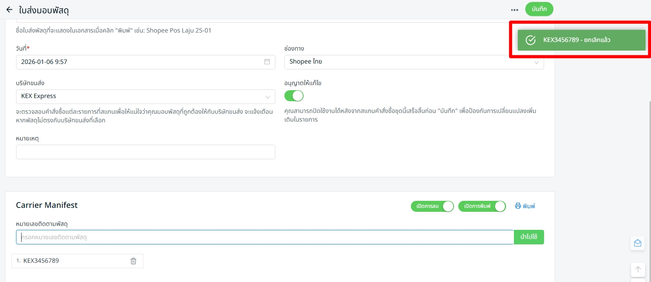The height and width of the screenshot is (282, 651).
Task: Open the three-dot more options menu
Action: (x=514, y=10)
